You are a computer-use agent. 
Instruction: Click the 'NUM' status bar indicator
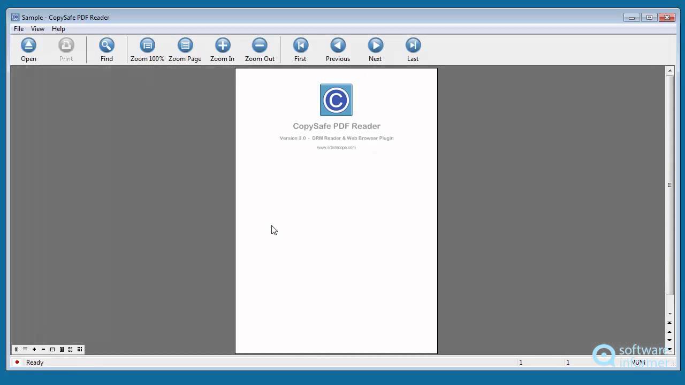(x=638, y=363)
